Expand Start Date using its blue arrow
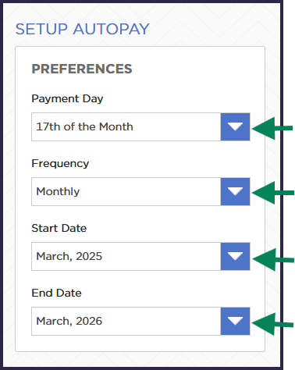This screenshot has height=370, width=295. [x=235, y=256]
